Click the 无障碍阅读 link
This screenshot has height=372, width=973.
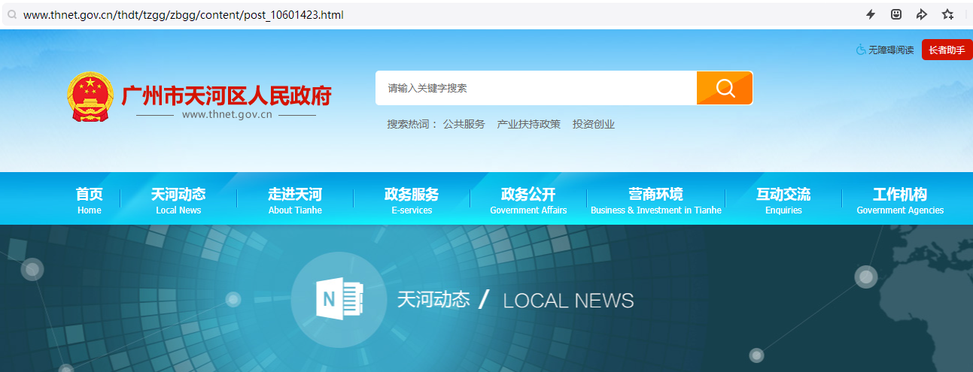click(891, 50)
